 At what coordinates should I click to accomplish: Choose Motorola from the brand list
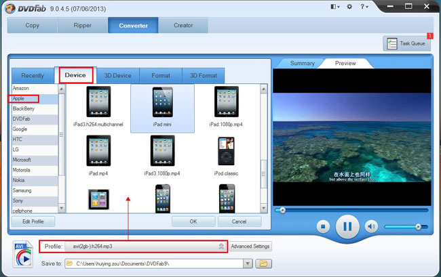coord(35,170)
